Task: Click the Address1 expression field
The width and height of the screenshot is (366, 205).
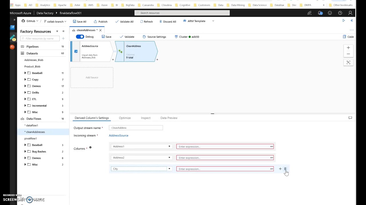Action: (x=225, y=146)
